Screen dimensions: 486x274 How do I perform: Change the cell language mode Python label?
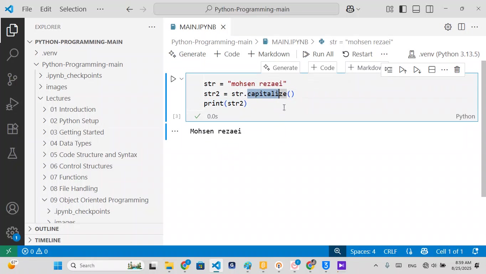[465, 116]
